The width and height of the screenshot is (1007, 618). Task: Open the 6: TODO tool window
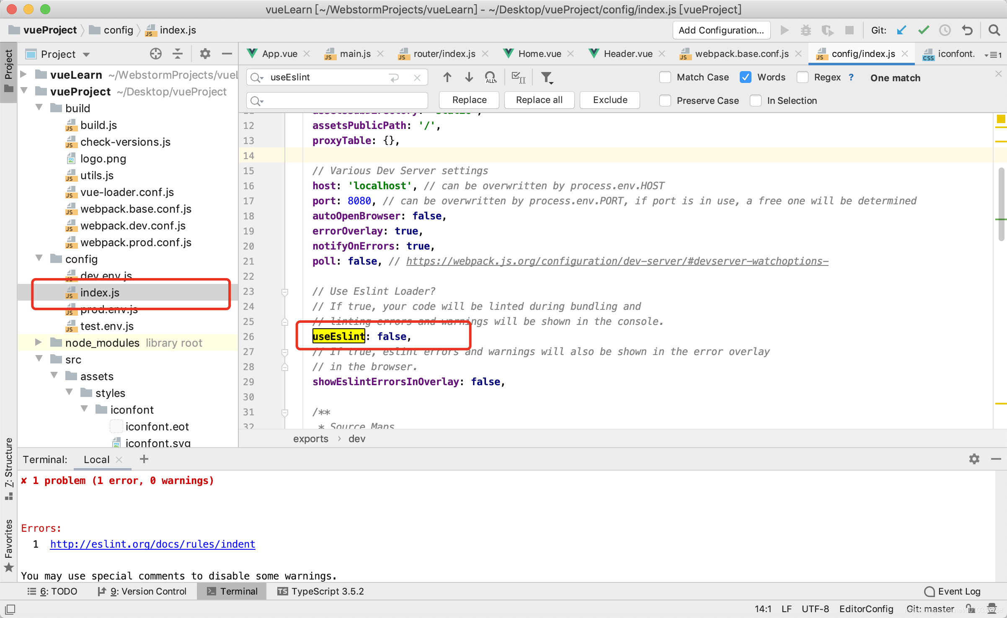click(52, 591)
